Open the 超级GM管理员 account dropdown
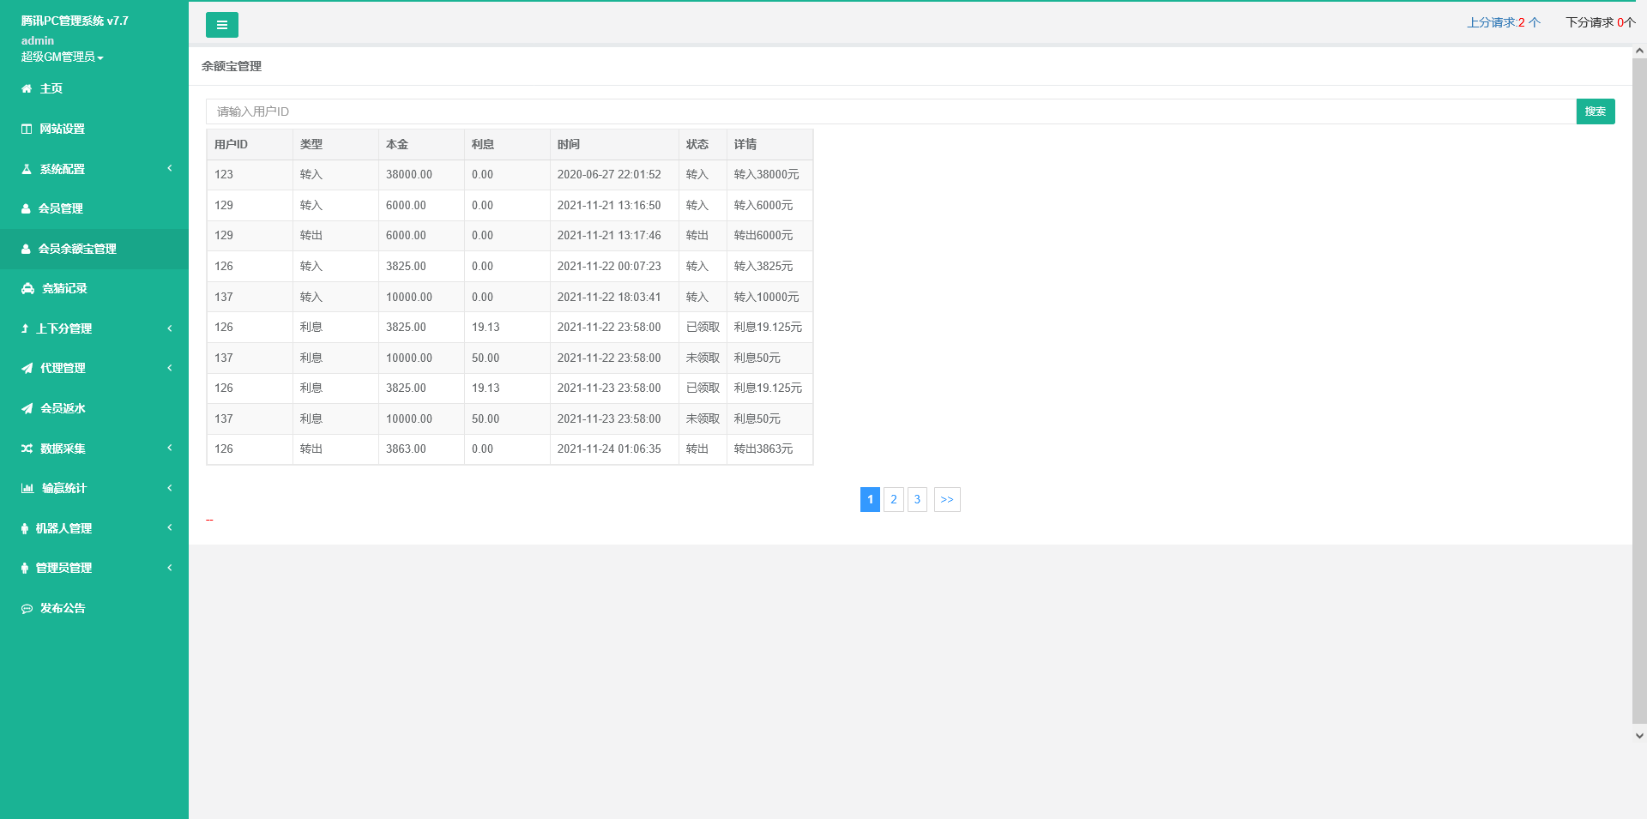The width and height of the screenshot is (1647, 819). [62, 57]
